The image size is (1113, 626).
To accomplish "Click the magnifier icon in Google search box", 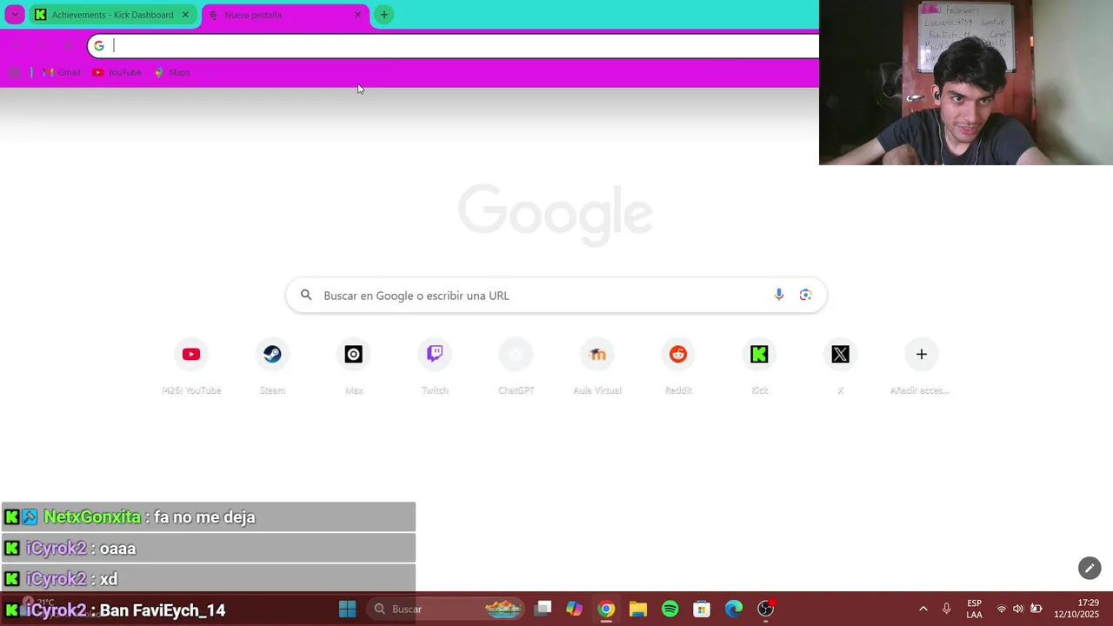I will (x=306, y=296).
